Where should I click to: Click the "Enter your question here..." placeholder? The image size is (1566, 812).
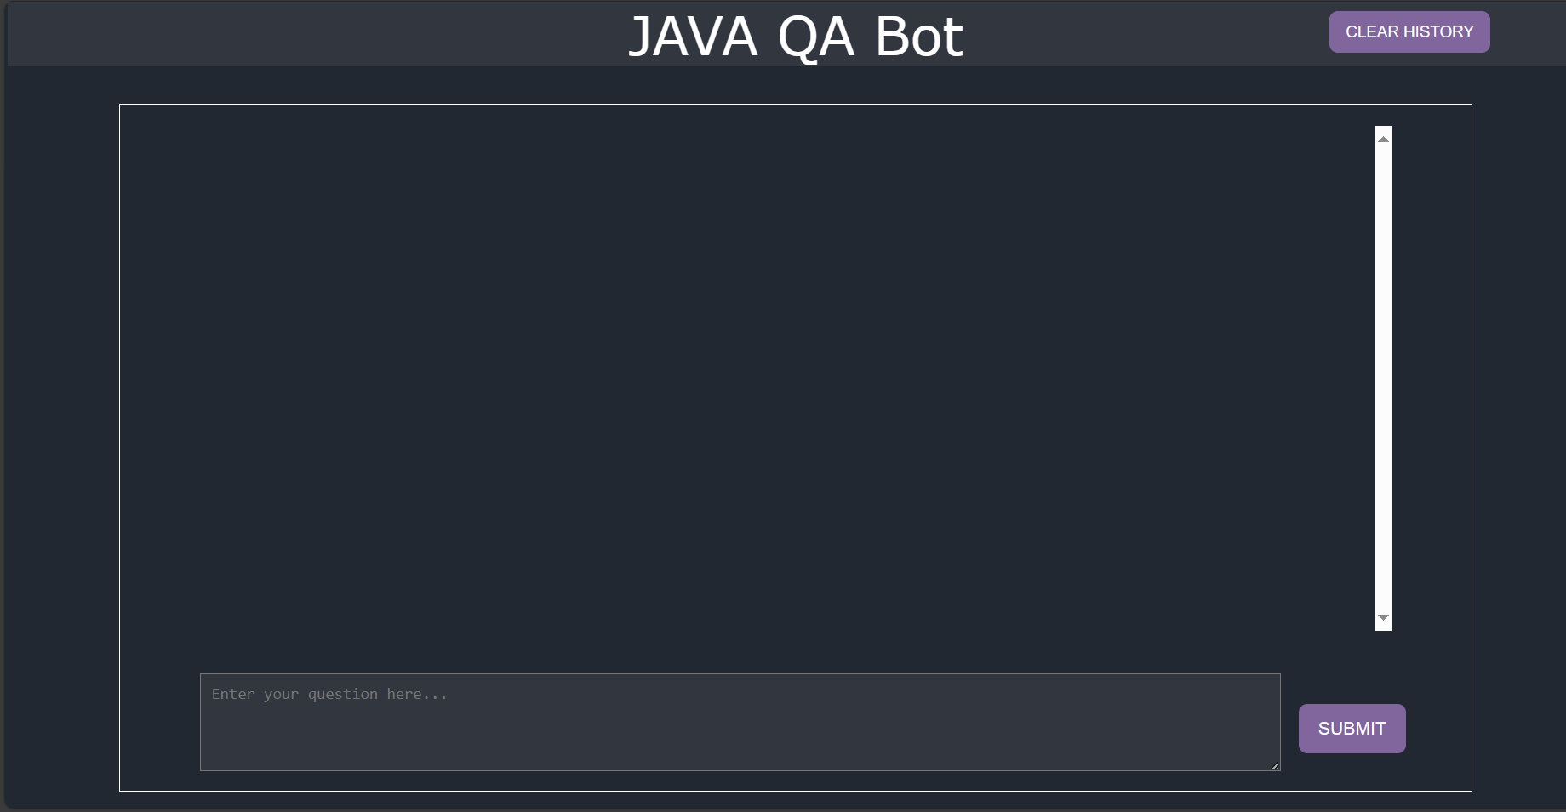coord(329,695)
